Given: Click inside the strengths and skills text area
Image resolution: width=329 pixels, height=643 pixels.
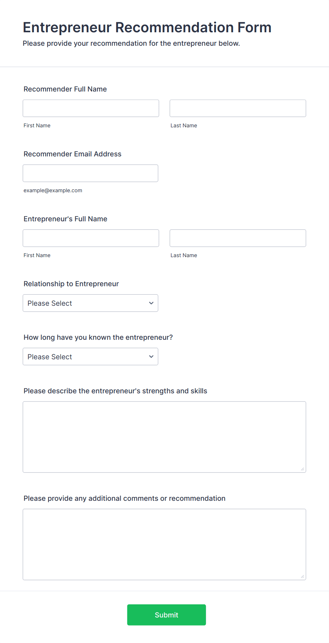Looking at the screenshot, I should tap(164, 437).
